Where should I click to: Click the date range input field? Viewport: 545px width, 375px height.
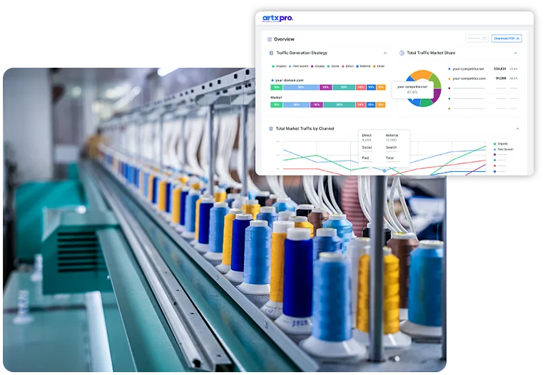[474, 38]
